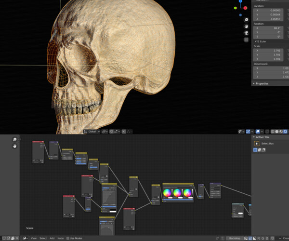Click the pan hand icon in the 3D viewport
Image resolution: width=289 pixels, height=241 pixels.
(x=246, y=27)
